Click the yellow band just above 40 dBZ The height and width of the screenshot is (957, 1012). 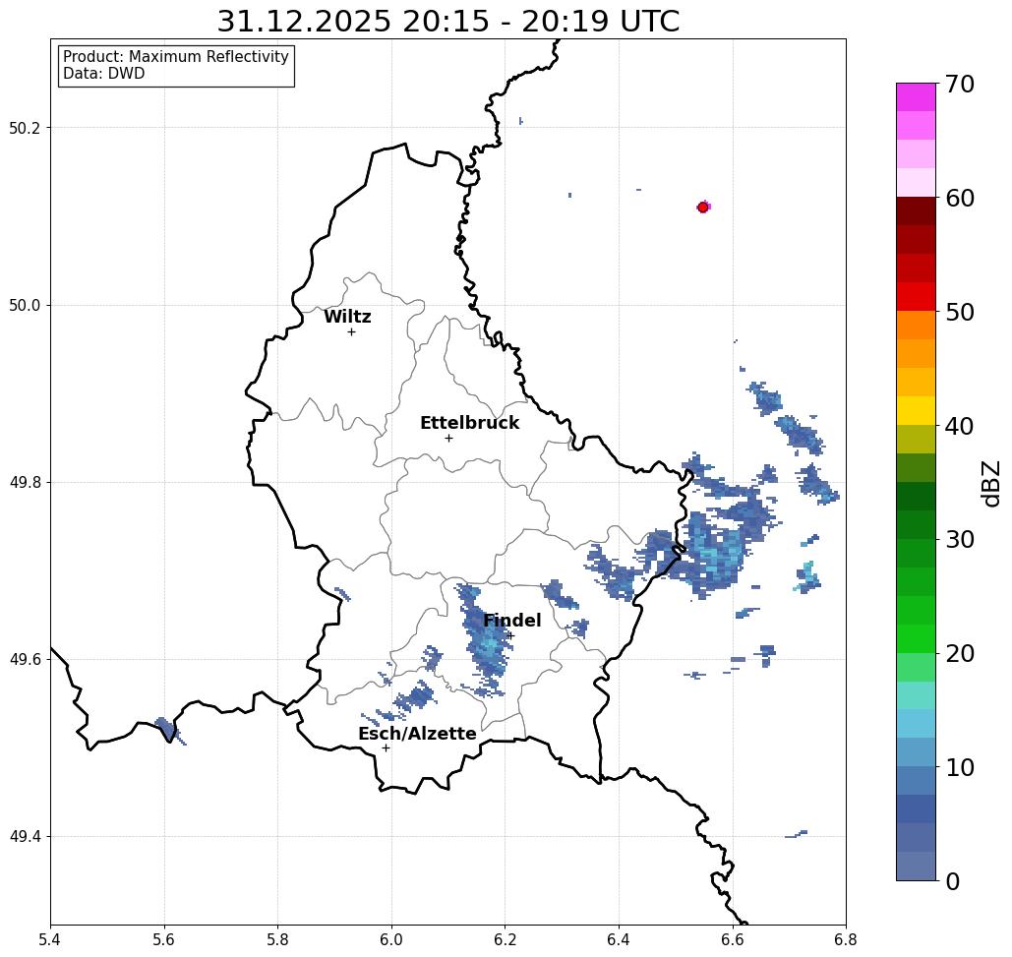[x=916, y=410]
